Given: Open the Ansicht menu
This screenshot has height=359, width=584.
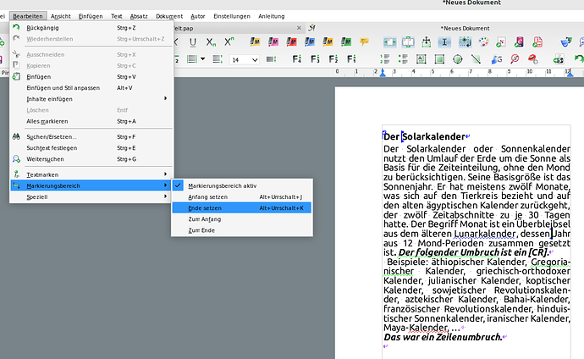Looking at the screenshot, I should tap(61, 16).
